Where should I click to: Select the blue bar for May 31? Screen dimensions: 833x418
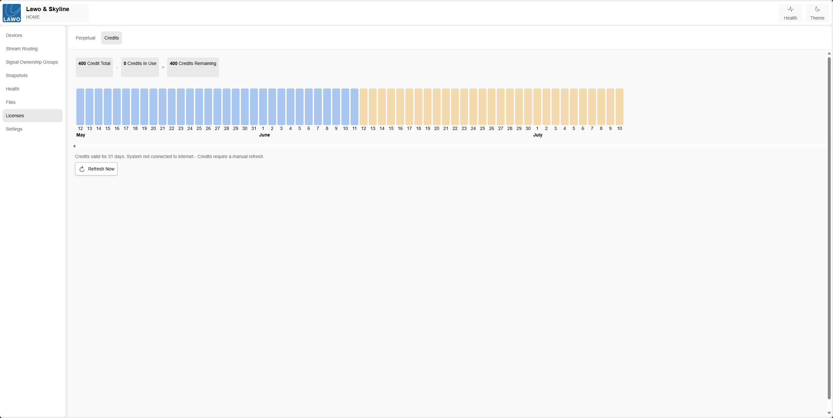pyautogui.click(x=254, y=107)
